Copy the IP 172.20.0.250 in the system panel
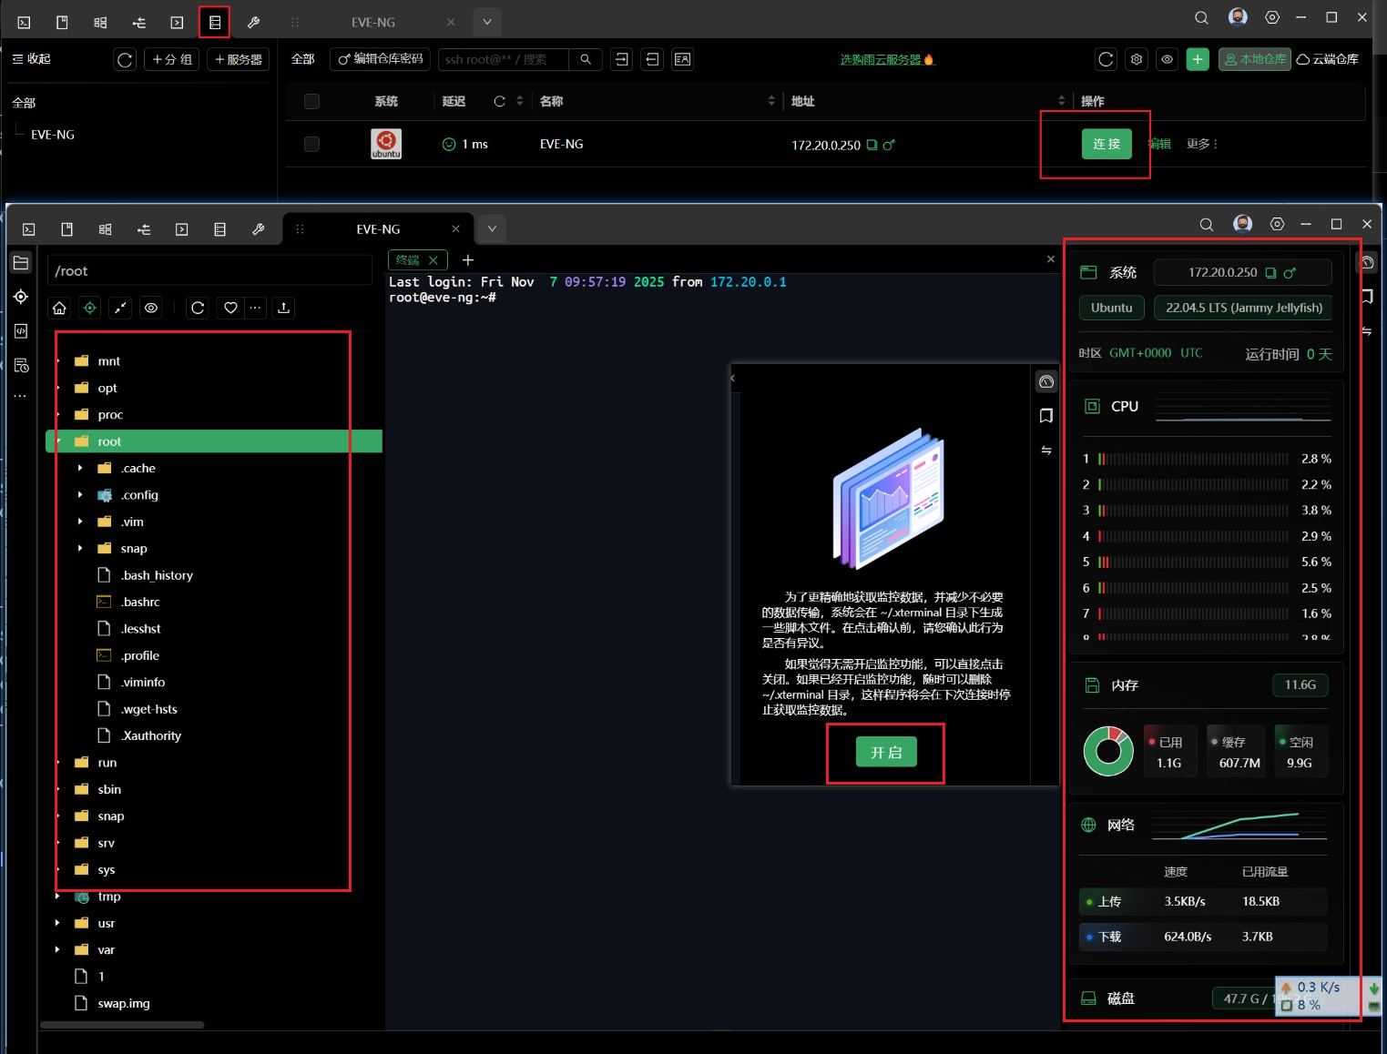The height and width of the screenshot is (1054, 1387). [1270, 273]
